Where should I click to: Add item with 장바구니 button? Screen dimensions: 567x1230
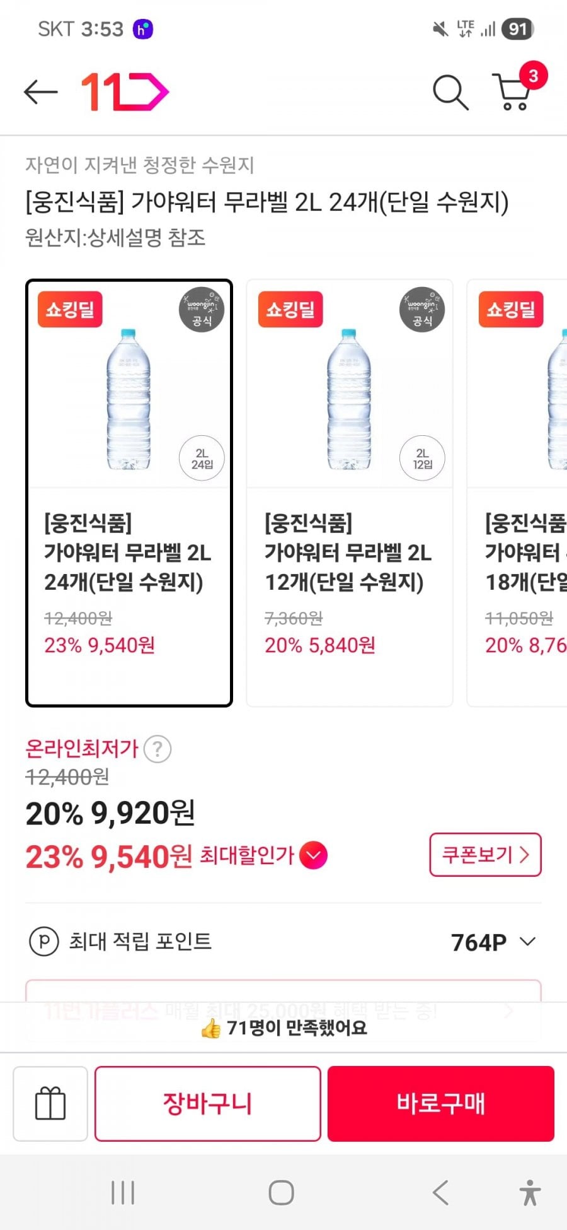point(208,1103)
